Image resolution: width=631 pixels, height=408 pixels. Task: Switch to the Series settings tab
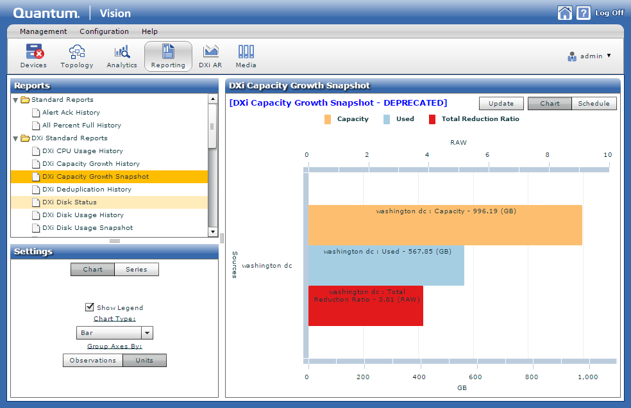(137, 269)
